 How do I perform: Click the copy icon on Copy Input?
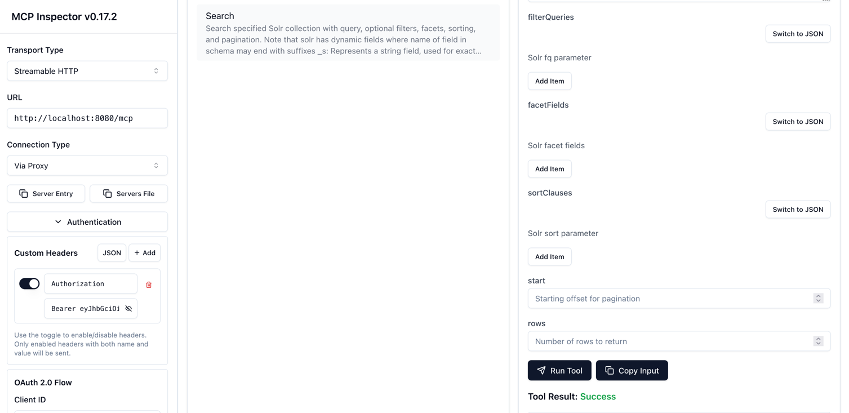(x=609, y=370)
